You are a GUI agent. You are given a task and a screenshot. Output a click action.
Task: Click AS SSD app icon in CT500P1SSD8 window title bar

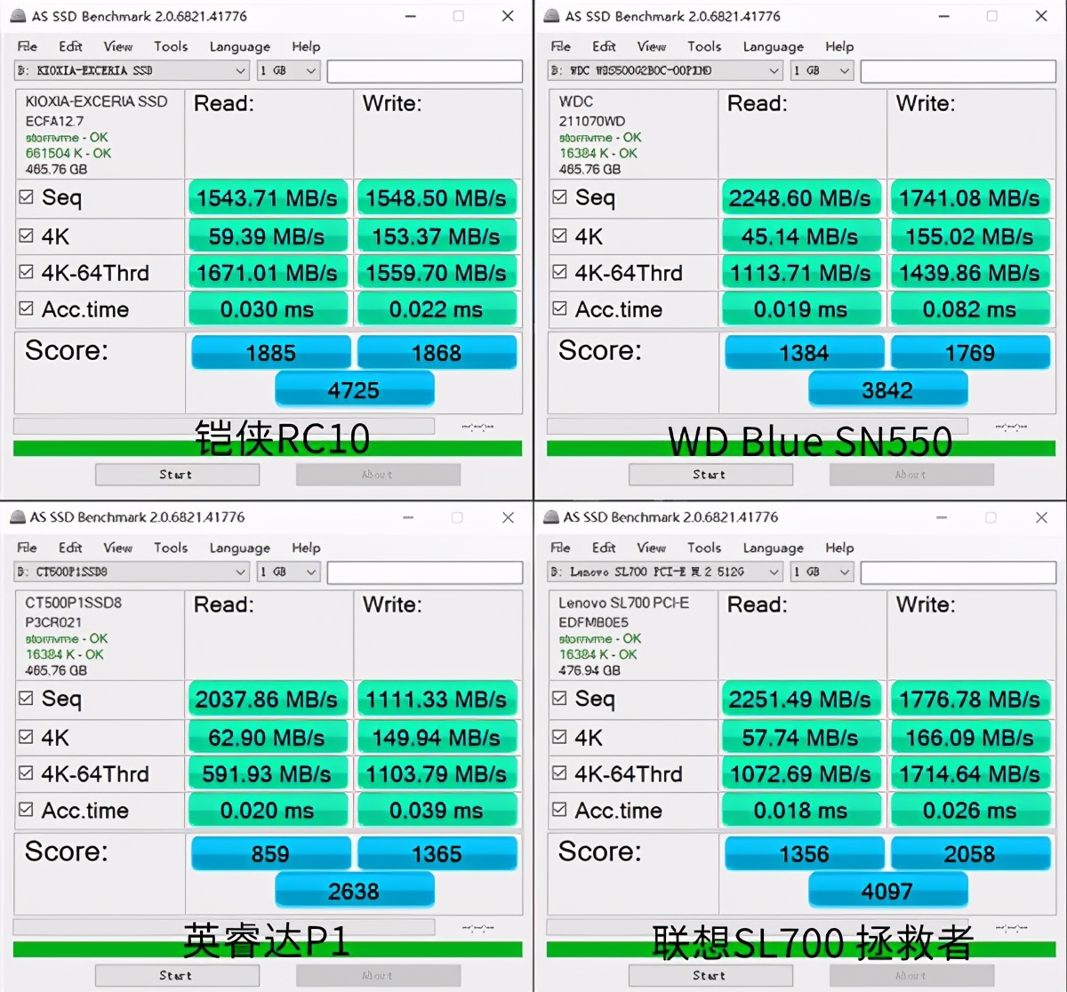click(x=17, y=516)
